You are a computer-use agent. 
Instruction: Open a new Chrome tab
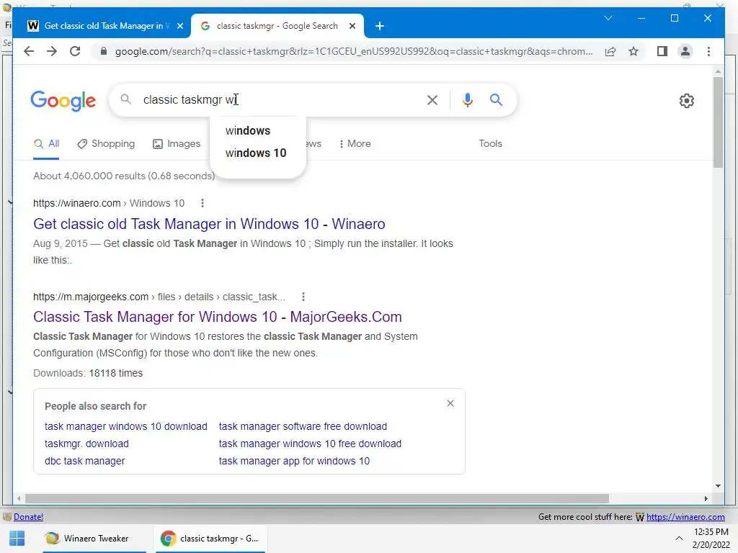coord(379,27)
